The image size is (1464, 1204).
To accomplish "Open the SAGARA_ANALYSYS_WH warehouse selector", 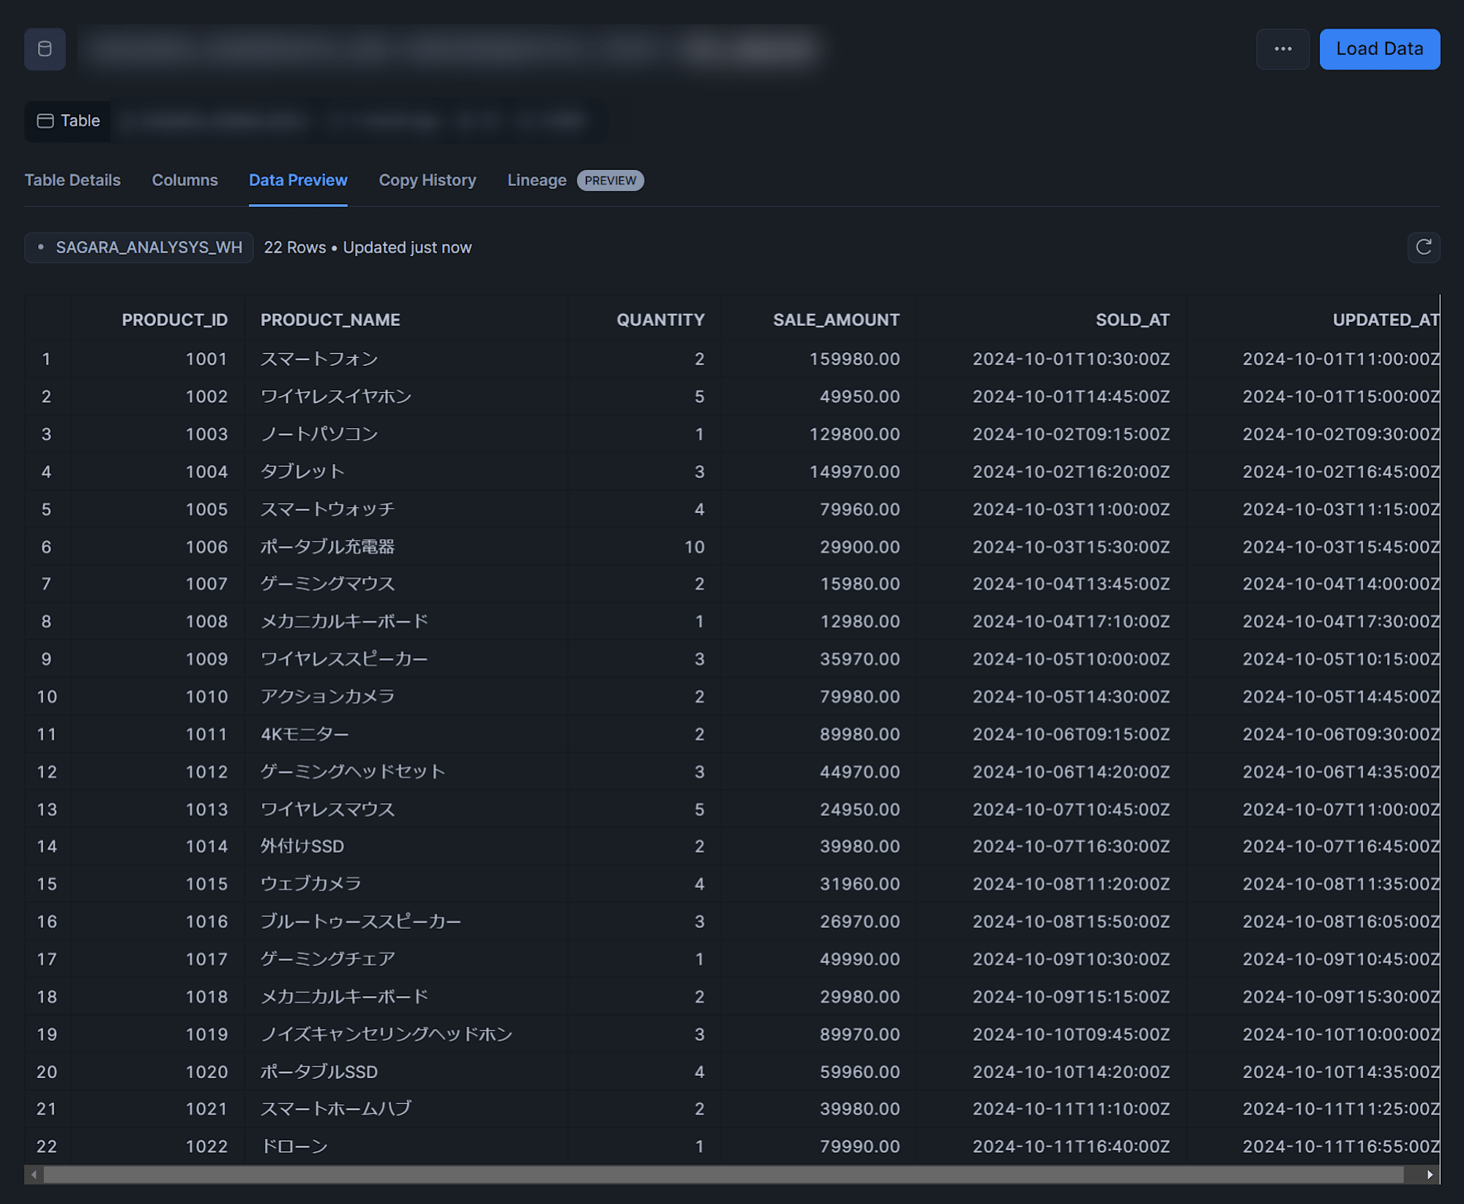I will (139, 247).
